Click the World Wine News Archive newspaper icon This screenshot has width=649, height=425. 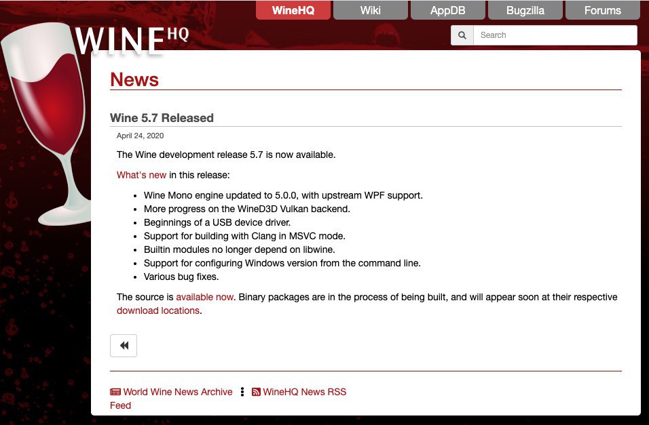115,392
